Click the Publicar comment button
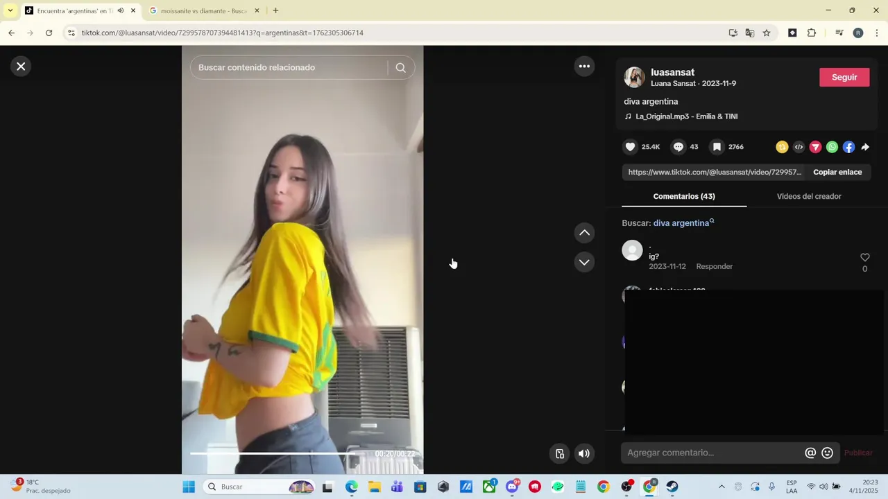Viewport: 888px width, 499px height. click(858, 453)
